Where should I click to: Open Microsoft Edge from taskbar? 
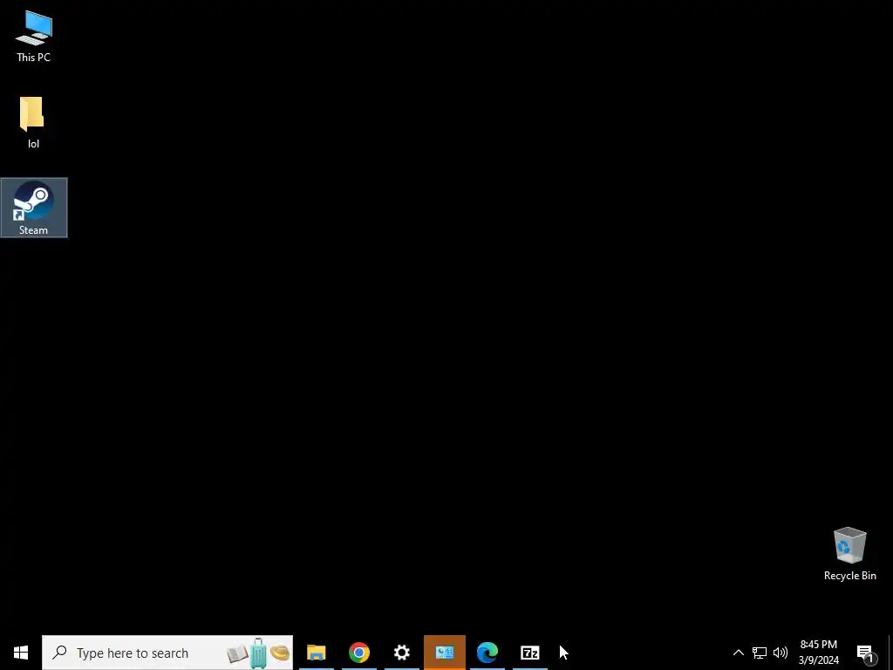(x=487, y=653)
